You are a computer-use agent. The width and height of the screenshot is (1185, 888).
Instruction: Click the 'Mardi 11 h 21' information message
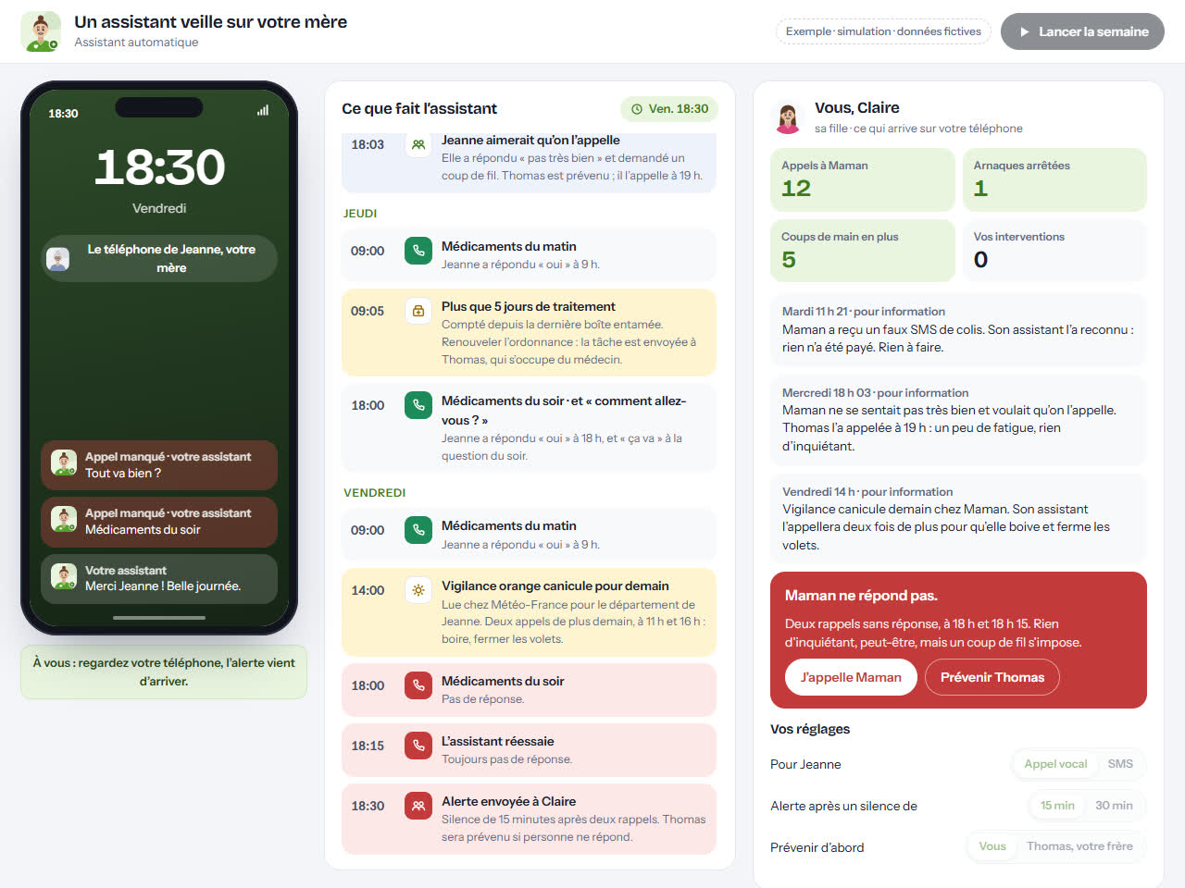(958, 330)
